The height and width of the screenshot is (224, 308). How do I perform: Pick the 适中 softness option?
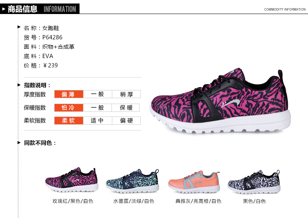pyautogui.click(x=97, y=120)
